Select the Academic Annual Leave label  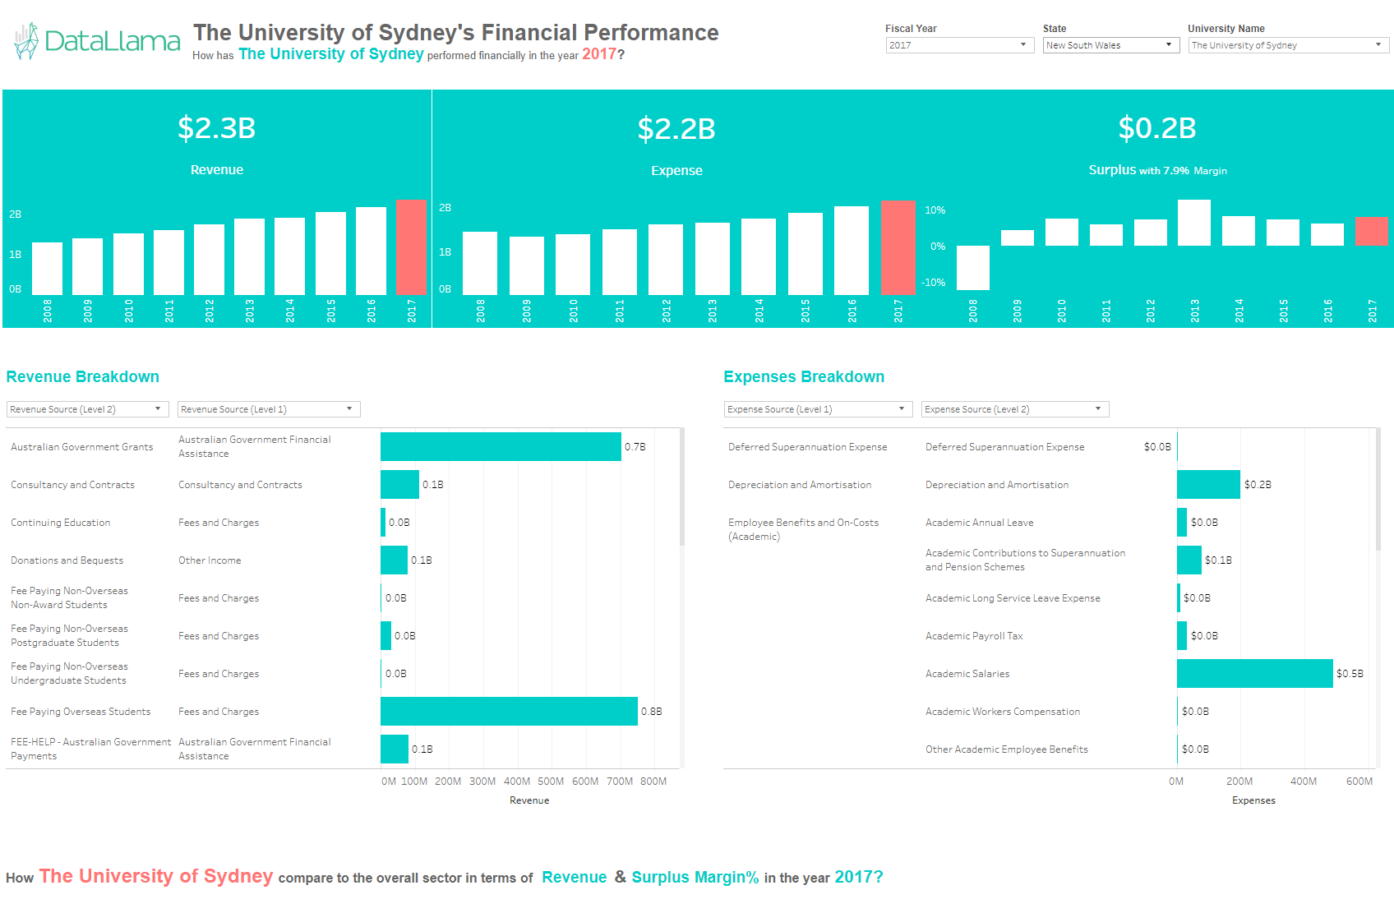[980, 523]
